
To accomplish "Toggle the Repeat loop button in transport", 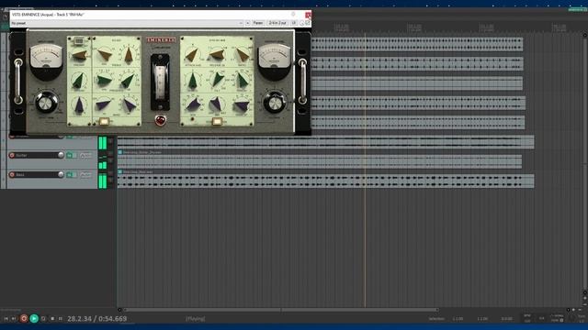I will click(x=43, y=318).
